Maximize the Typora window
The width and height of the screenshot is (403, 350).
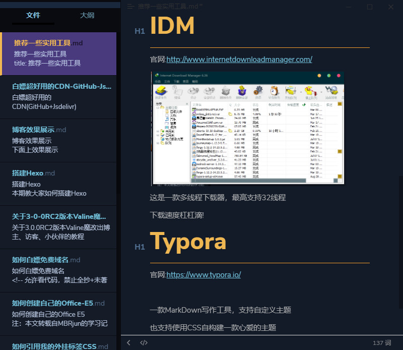click(370, 7)
